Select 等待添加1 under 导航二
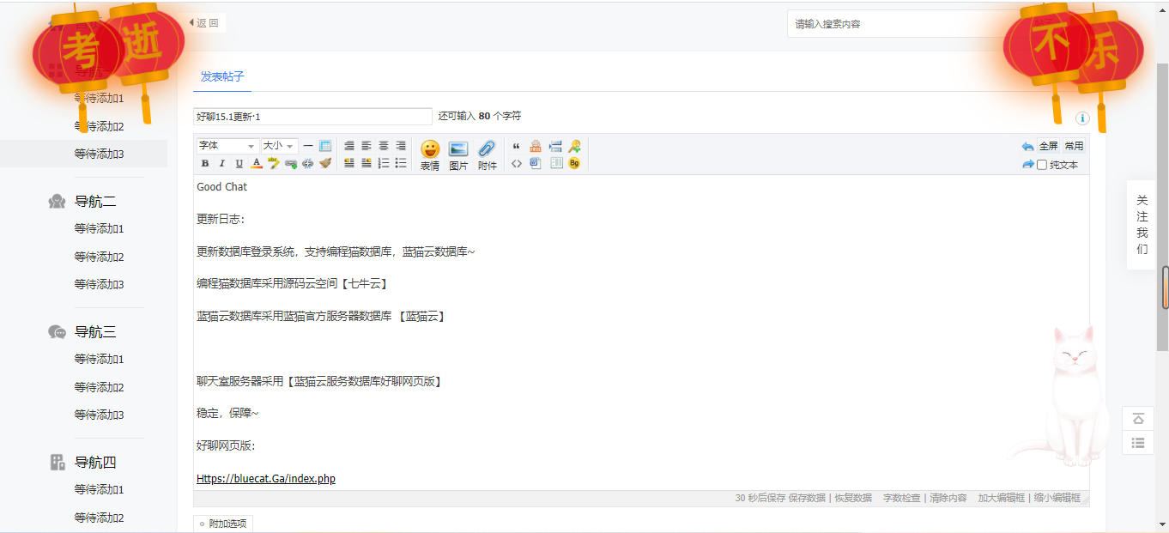Viewport: 1169px width, 533px height. click(100, 229)
